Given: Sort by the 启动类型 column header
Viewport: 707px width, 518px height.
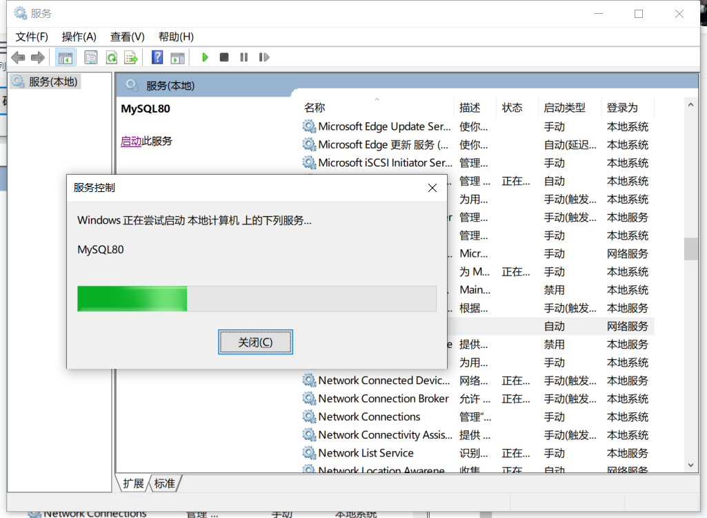Looking at the screenshot, I should point(564,108).
